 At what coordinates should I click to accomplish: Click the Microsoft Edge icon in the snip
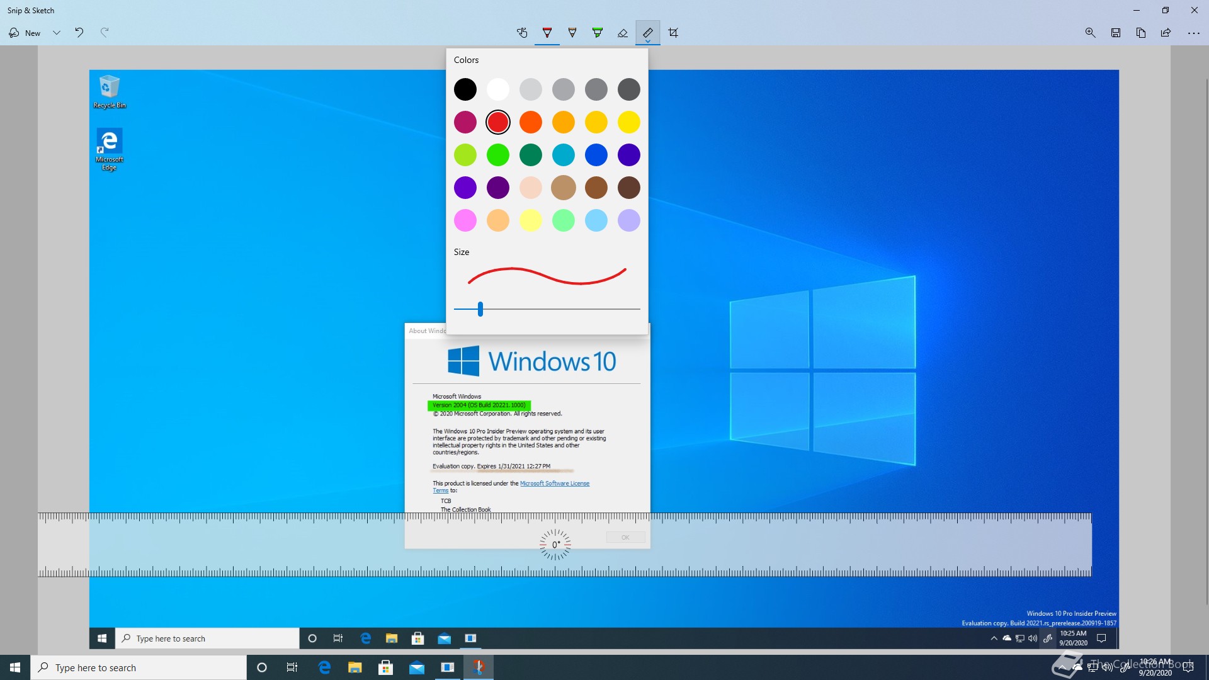pyautogui.click(x=110, y=149)
